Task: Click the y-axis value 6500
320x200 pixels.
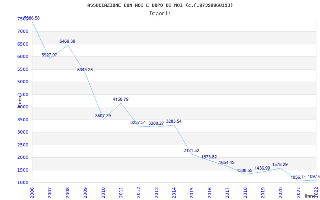Action: point(23,44)
